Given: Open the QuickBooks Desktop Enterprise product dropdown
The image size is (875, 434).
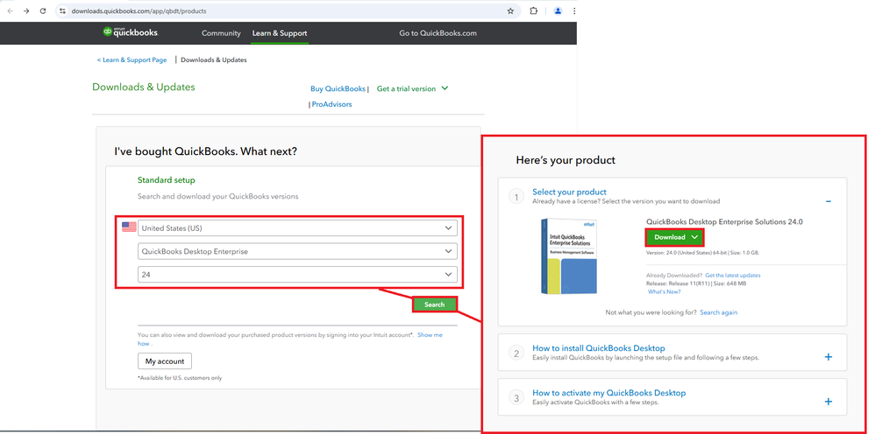Looking at the screenshot, I should point(297,252).
